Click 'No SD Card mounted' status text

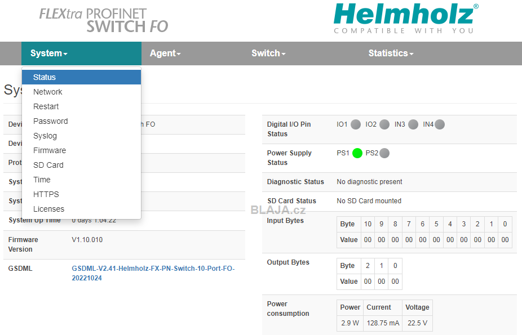click(x=369, y=201)
